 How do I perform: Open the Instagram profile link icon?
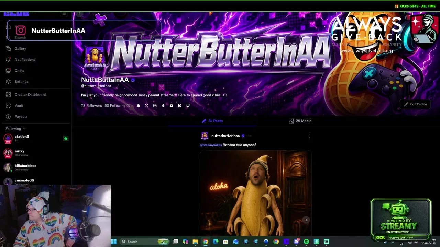pyautogui.click(x=155, y=106)
